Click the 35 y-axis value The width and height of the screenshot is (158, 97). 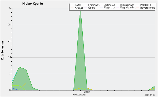click(9, 8)
